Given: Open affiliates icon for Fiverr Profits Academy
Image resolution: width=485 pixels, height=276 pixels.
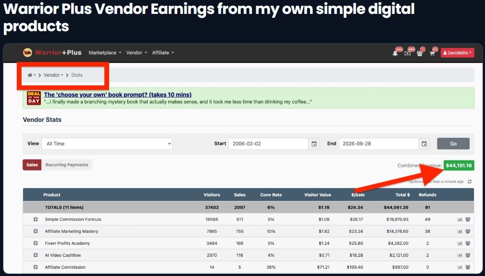Looking at the screenshot, I should click(468, 243).
